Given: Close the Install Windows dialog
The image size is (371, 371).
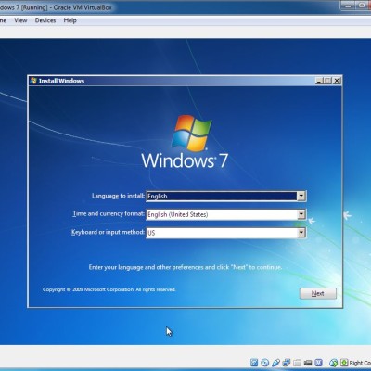Looking at the screenshot, I should [337, 81].
